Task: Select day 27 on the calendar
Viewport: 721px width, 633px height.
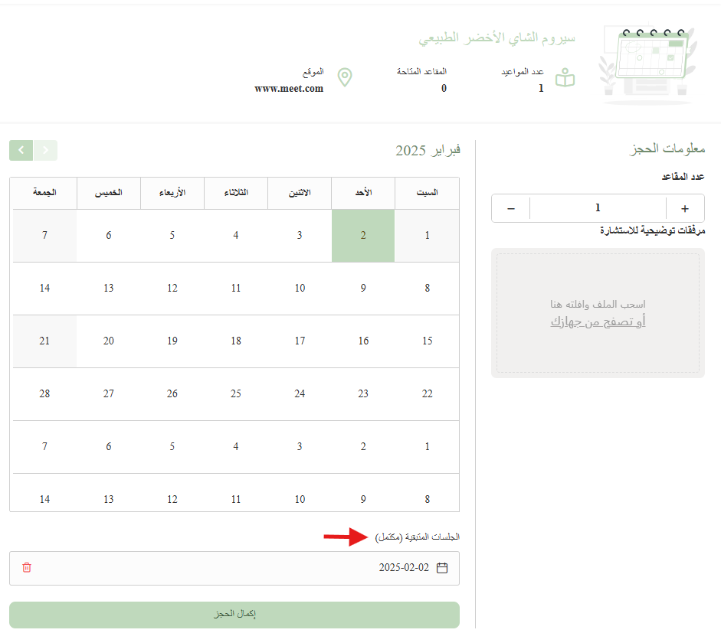Action: click(x=109, y=394)
